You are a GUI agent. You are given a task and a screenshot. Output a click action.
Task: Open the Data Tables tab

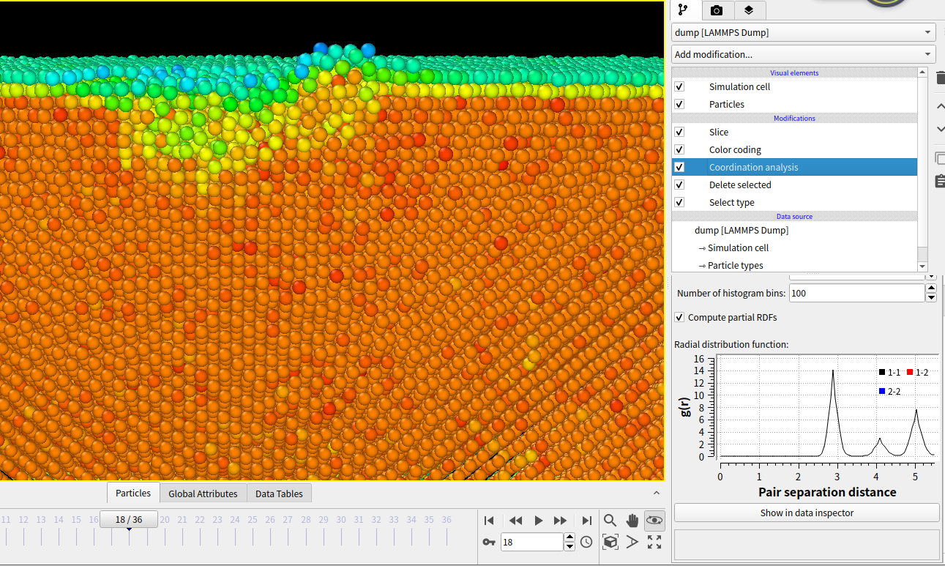coord(279,493)
